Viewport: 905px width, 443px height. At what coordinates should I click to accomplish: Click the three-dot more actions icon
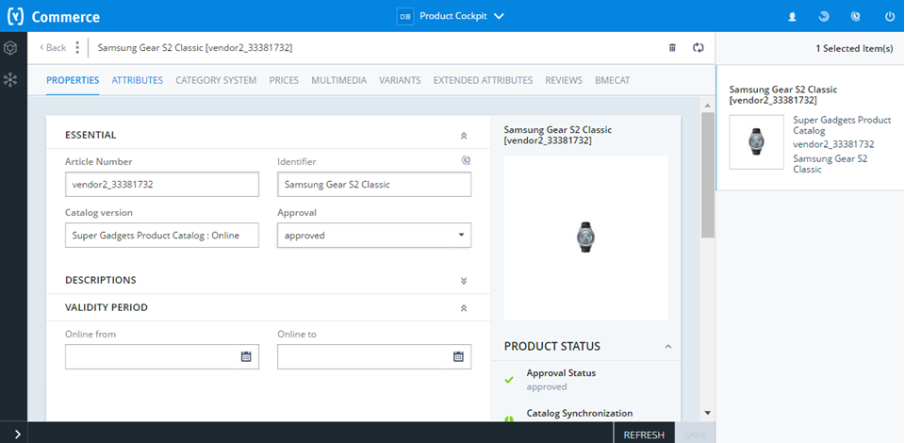78,47
